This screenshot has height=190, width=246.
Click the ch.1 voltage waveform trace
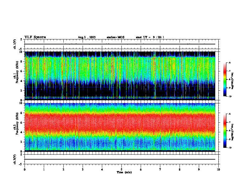pos(120,44)
